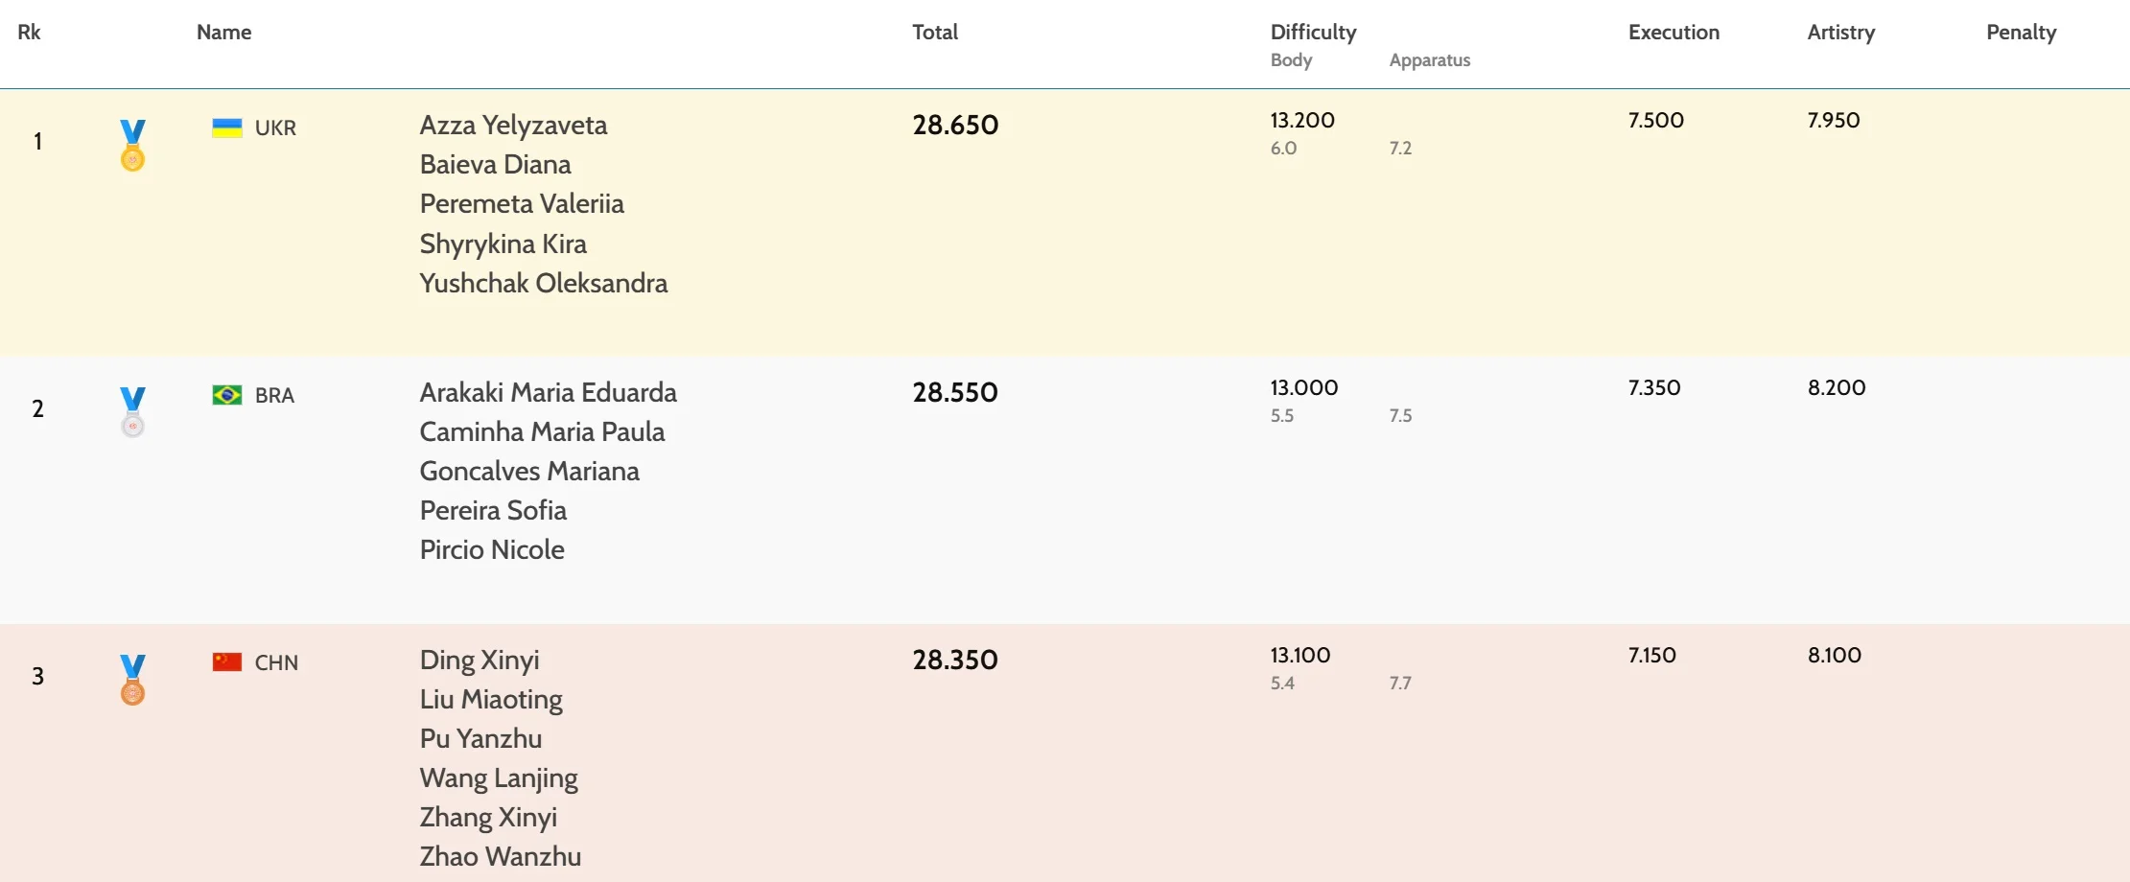
Task: Click the Brazil flag icon
Action: [x=227, y=395]
